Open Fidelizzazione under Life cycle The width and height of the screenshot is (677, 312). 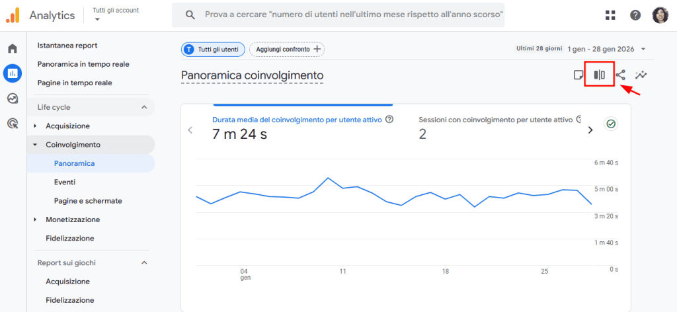coord(70,238)
